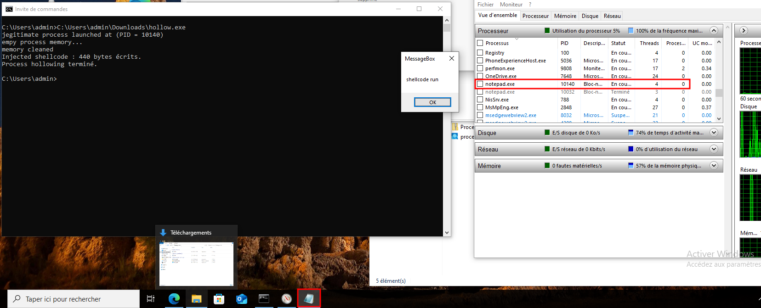This screenshot has height=308, width=761.
Task: Tick the perfmon.exe process checkbox
Action: point(480,68)
